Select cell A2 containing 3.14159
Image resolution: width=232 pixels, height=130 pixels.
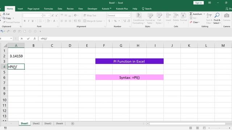click(x=16, y=56)
